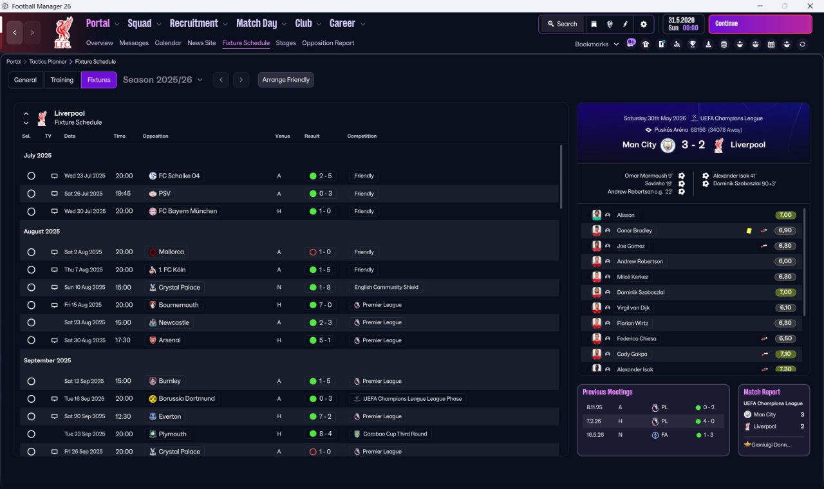This screenshot has width=824, height=489.
Task: Select the FC Bayern München fixture radio
Action: coord(31,211)
